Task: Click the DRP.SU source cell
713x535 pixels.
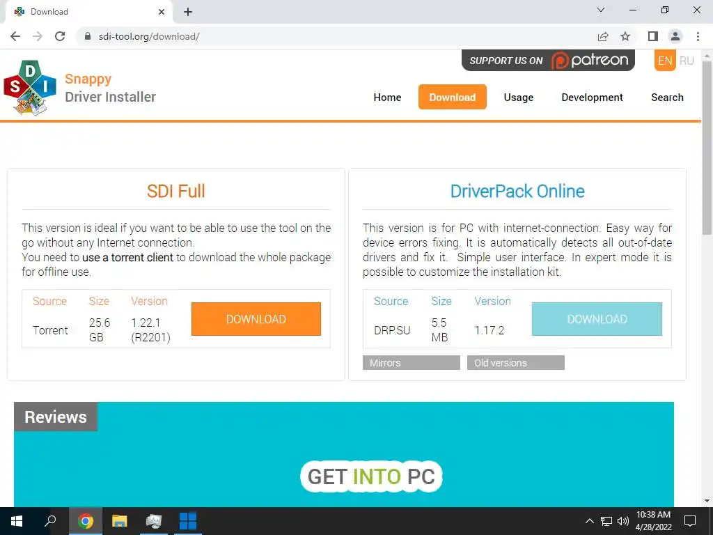Action: 392,330
